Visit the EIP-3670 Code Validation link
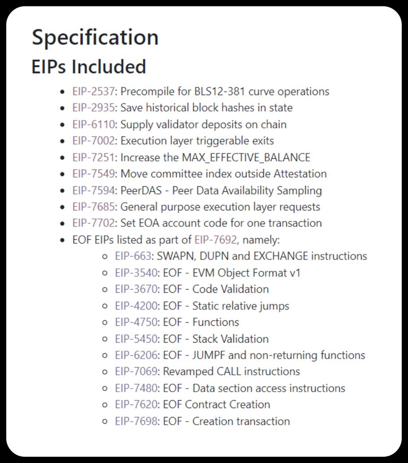Screen dimensions: 408x463 (x=136, y=289)
